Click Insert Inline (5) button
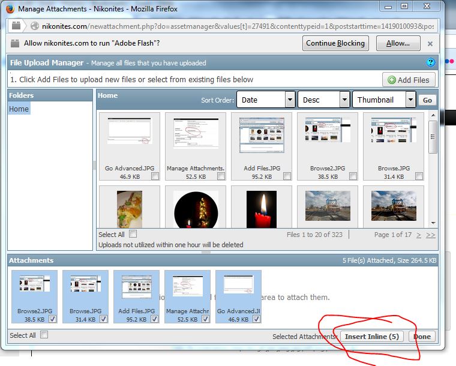The height and width of the screenshot is (366, 456). pyautogui.click(x=372, y=337)
